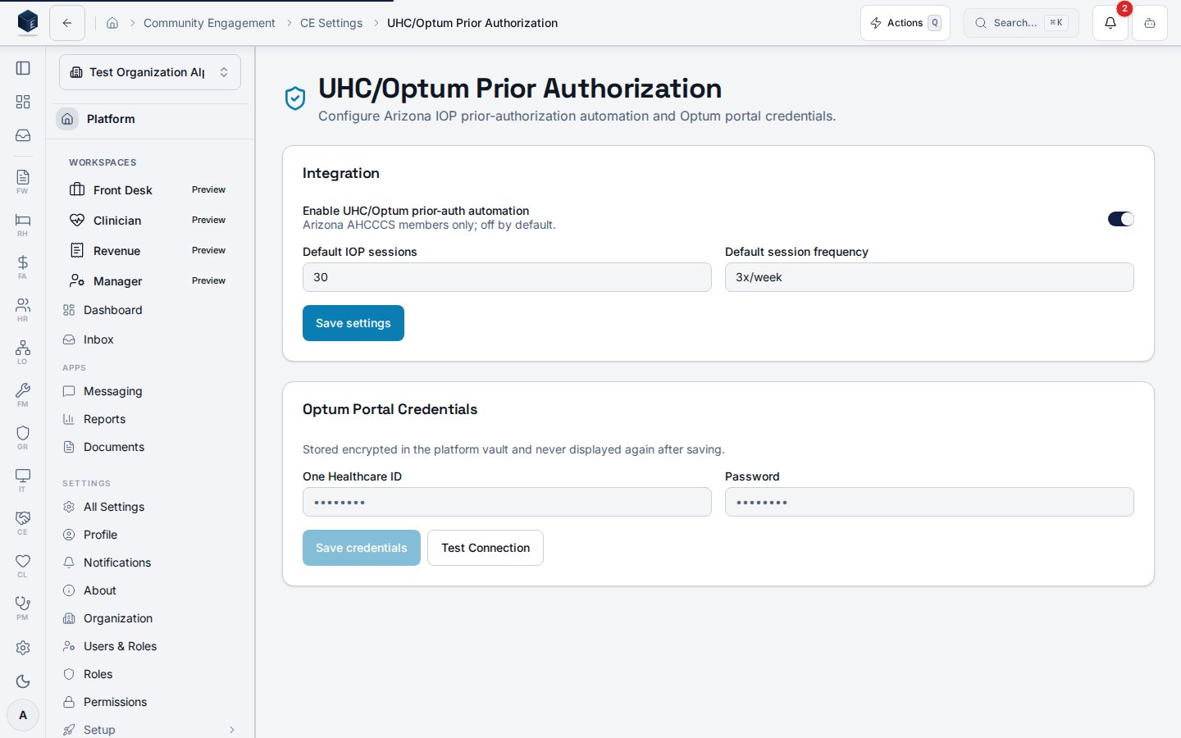1181x738 pixels.
Task: Open Front Desk workspace
Action: coord(150,190)
